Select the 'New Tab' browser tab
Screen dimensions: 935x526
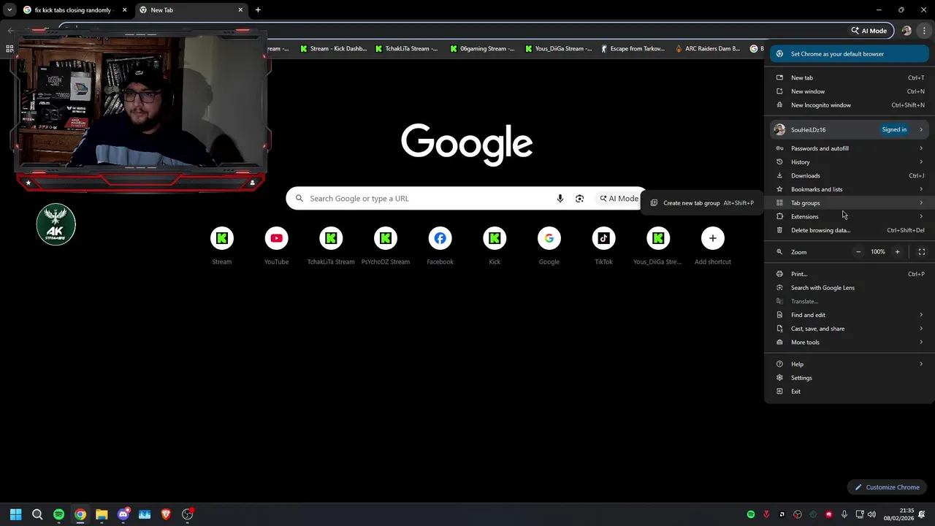click(191, 10)
